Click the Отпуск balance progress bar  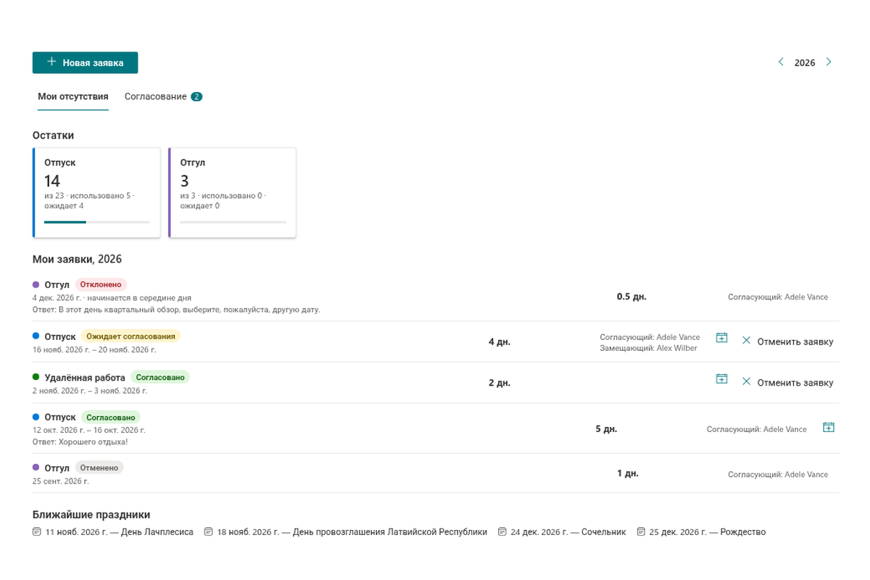pyautogui.click(x=97, y=222)
